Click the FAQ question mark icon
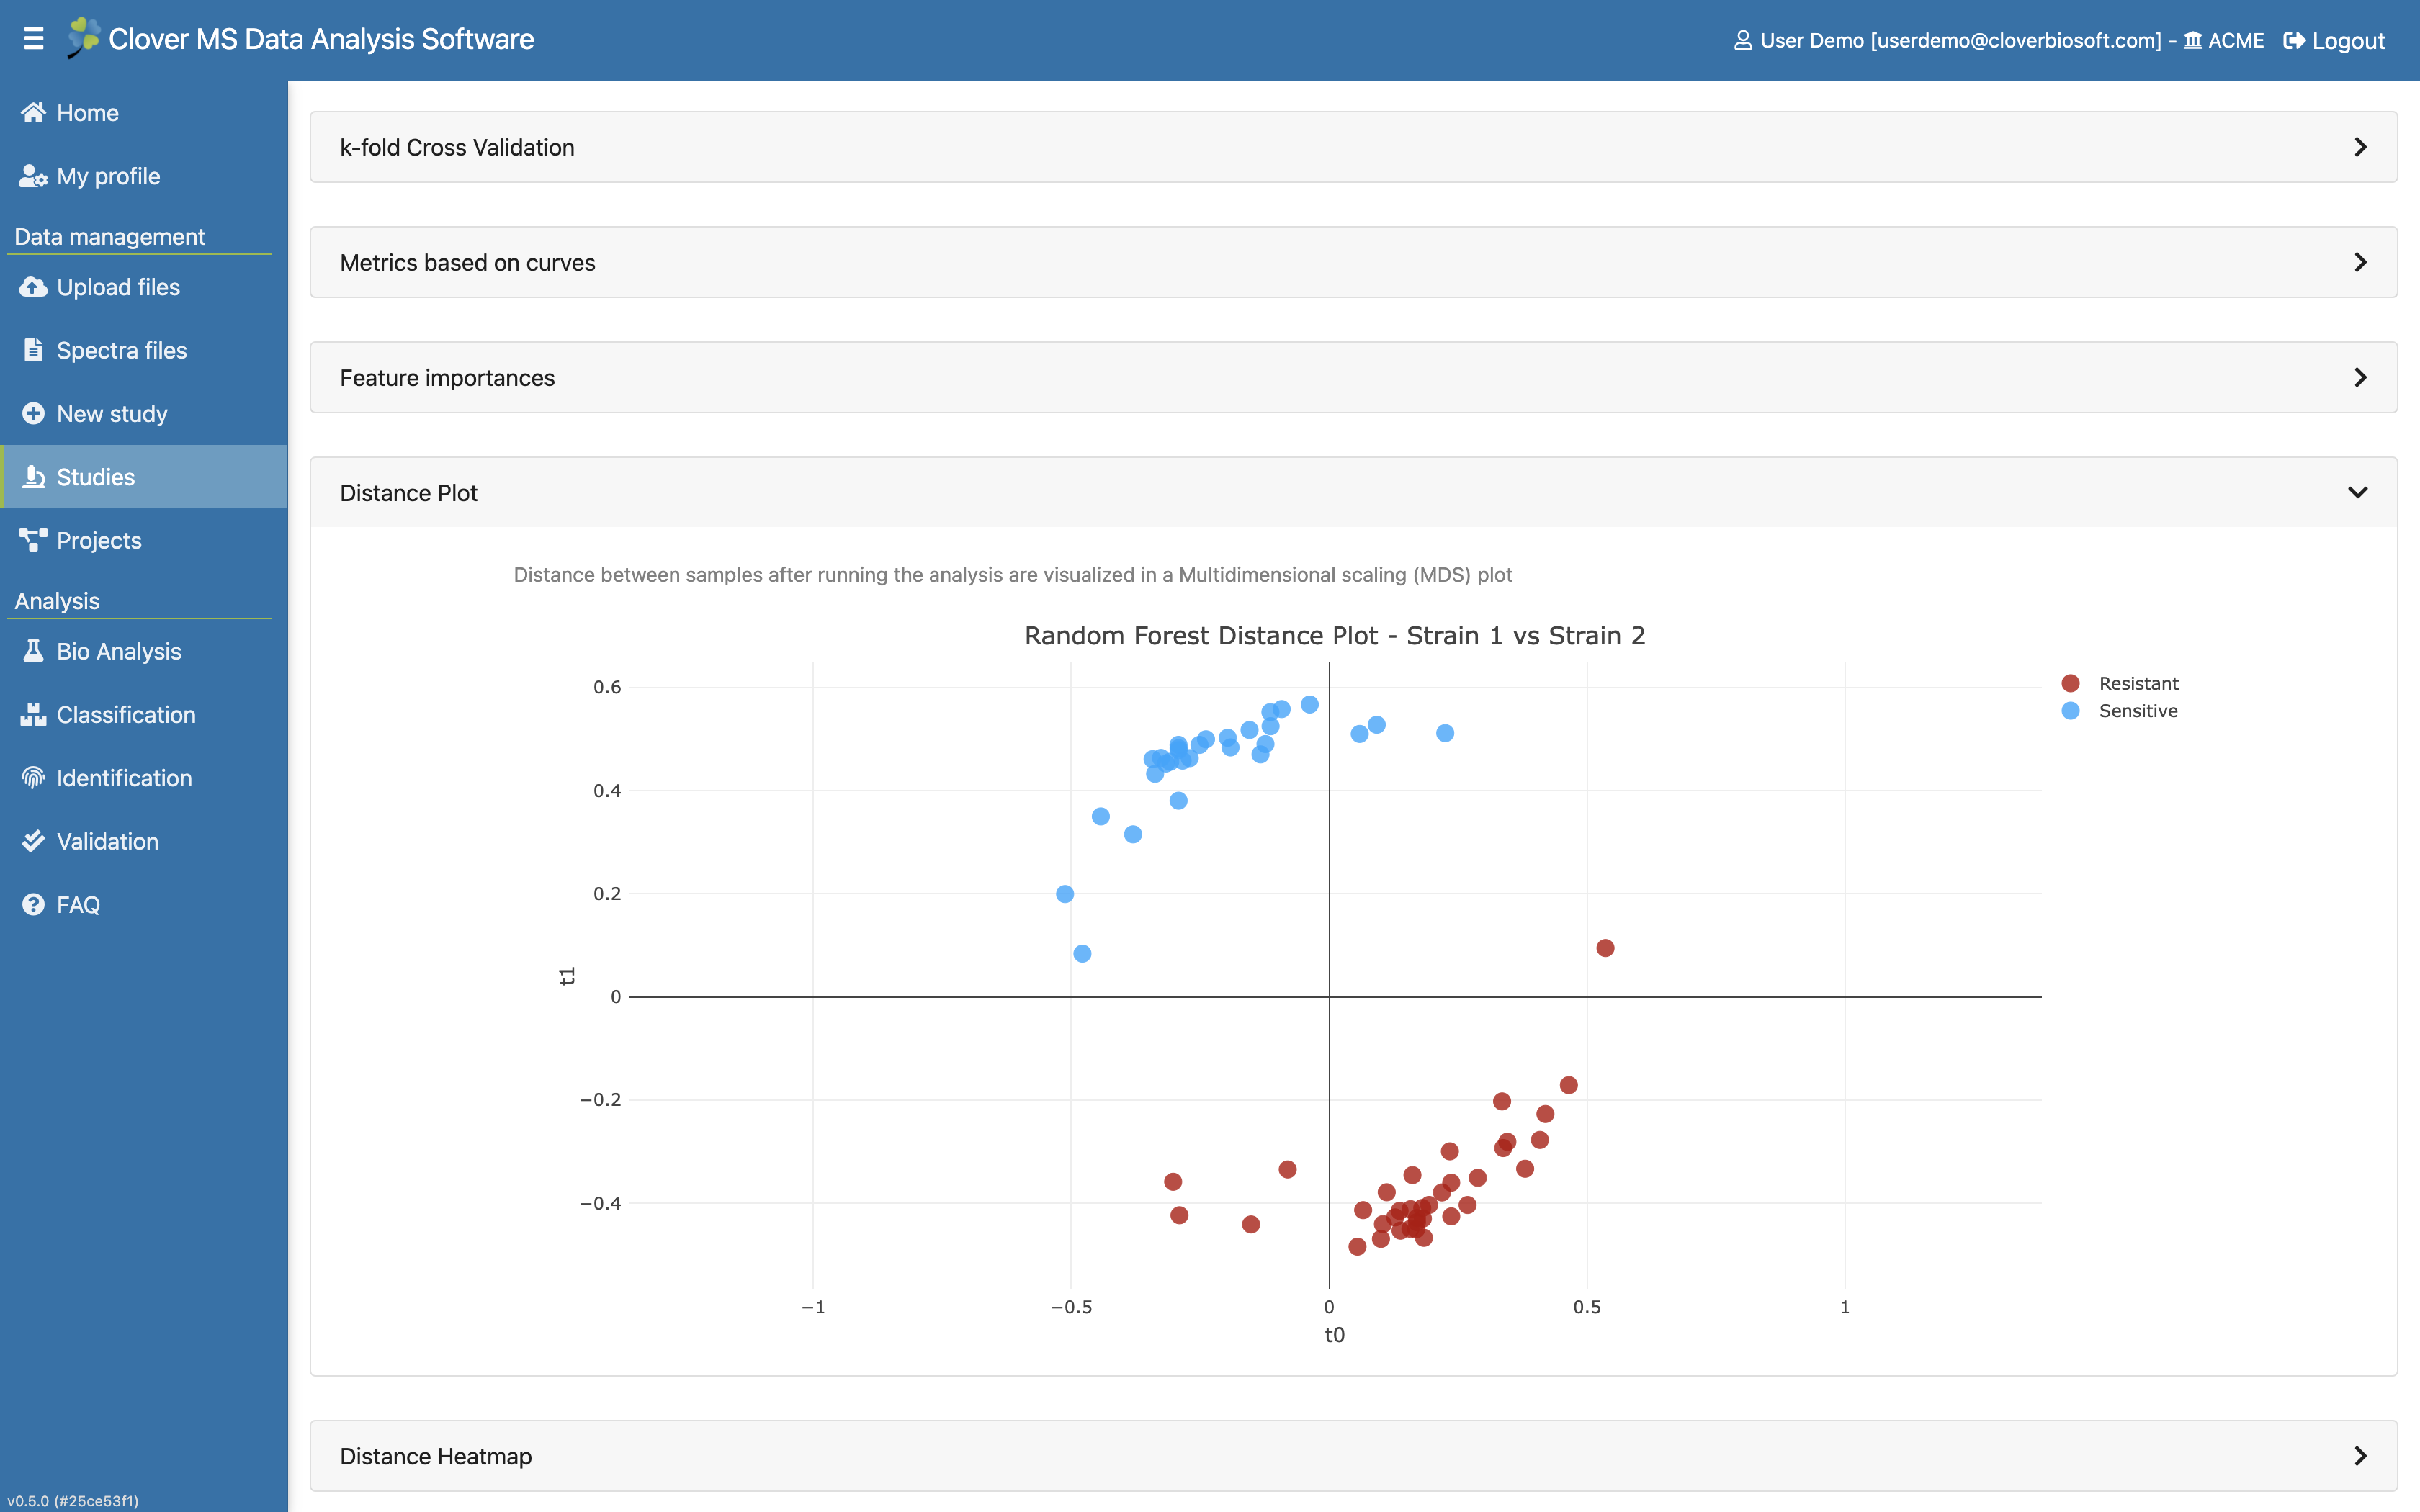 [x=33, y=904]
